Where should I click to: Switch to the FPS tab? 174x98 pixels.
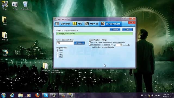77,24
